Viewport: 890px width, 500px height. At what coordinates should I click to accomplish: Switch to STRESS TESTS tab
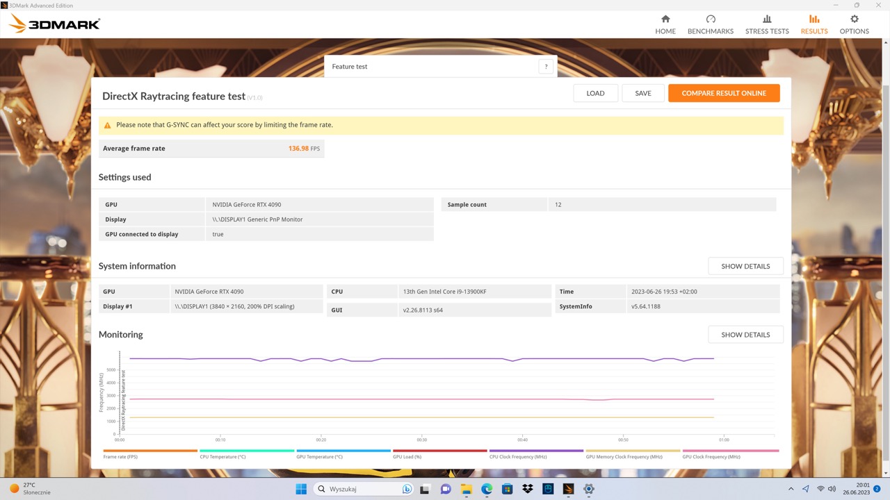(767, 24)
